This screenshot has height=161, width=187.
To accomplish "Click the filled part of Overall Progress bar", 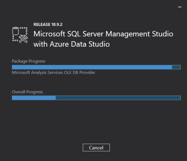I will coord(34,98).
